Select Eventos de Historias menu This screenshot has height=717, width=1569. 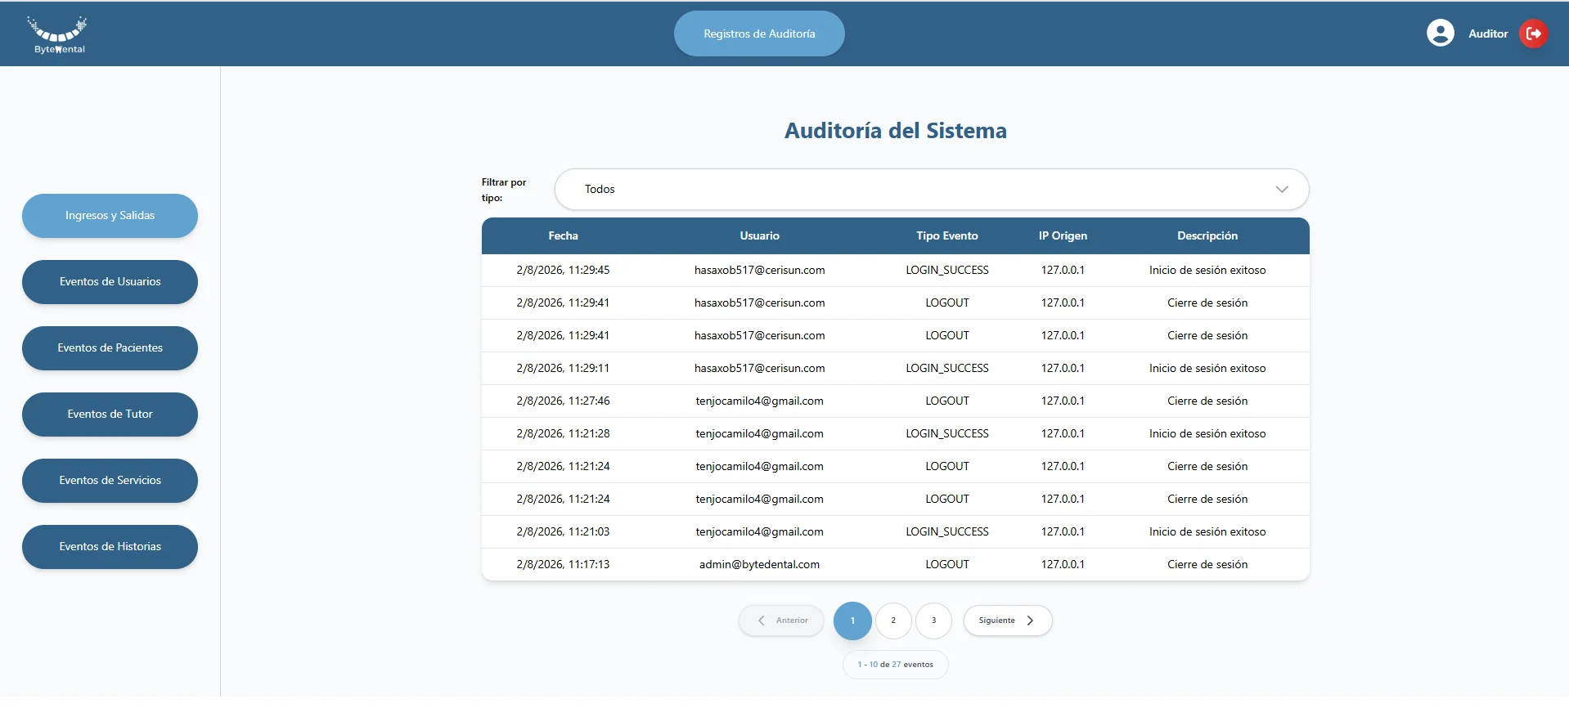[x=110, y=547]
